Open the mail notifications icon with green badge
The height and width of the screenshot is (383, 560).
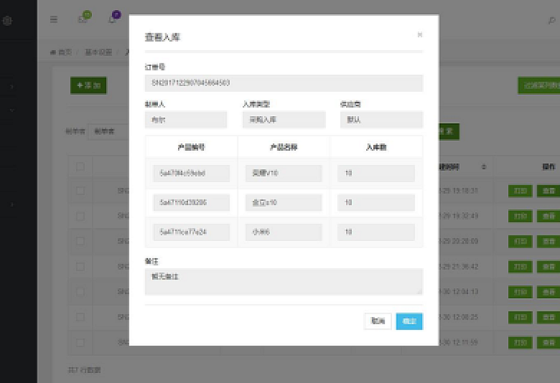point(82,18)
